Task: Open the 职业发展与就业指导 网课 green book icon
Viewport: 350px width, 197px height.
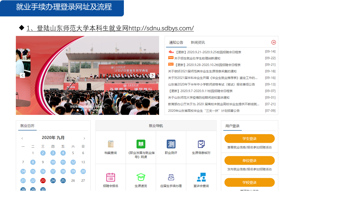Action: point(141,144)
